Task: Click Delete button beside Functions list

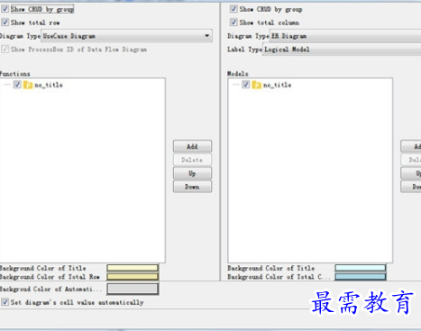Action: pyautogui.click(x=192, y=160)
